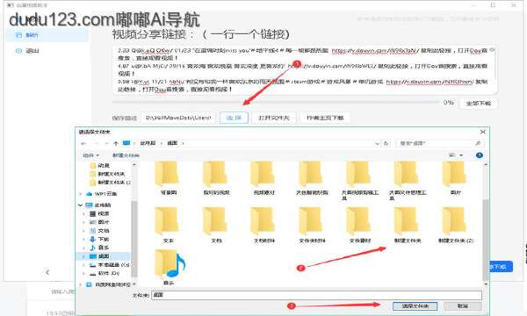Click the 打开文件夹 button

tap(273, 118)
